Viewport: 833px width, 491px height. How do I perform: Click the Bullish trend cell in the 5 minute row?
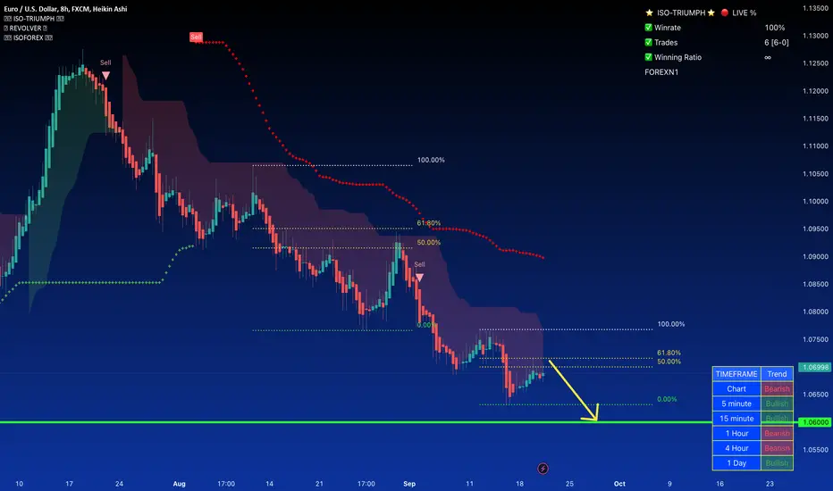(777, 404)
